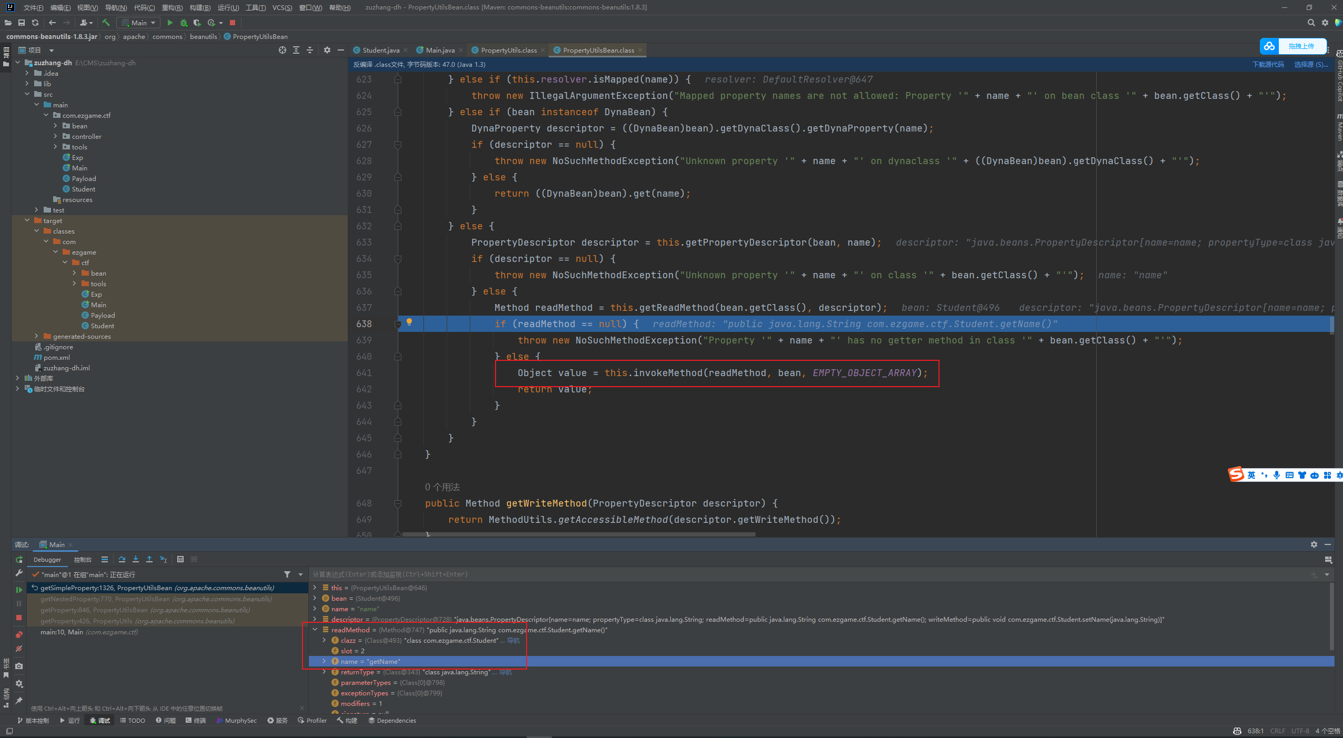The height and width of the screenshot is (738, 1343).
Task: Click the blue 拖拽上传 upload button
Action: point(1293,46)
